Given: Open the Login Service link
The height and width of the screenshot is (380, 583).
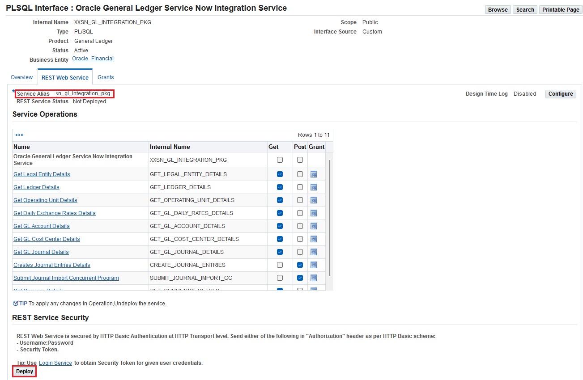Looking at the screenshot, I should pyautogui.click(x=55, y=363).
